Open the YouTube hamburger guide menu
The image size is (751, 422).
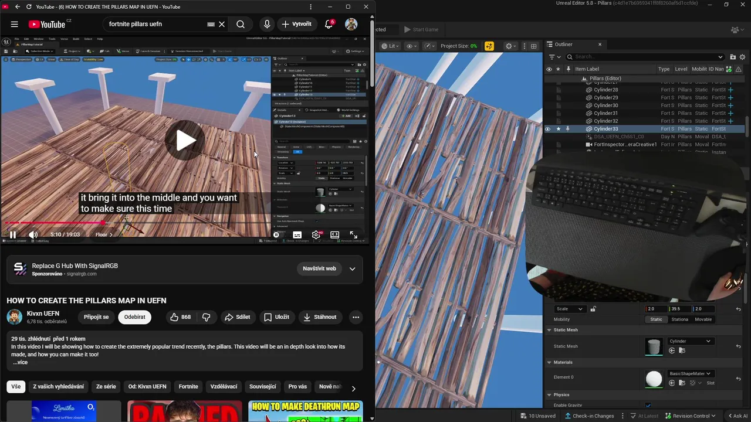tap(14, 24)
